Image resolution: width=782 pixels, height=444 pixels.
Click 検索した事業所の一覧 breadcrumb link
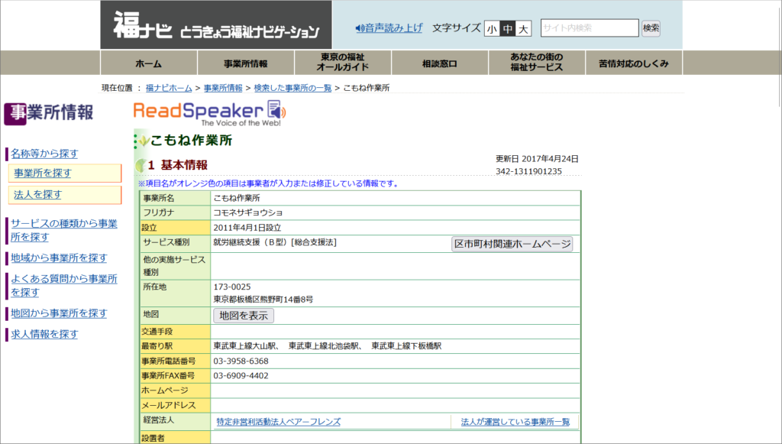click(292, 88)
